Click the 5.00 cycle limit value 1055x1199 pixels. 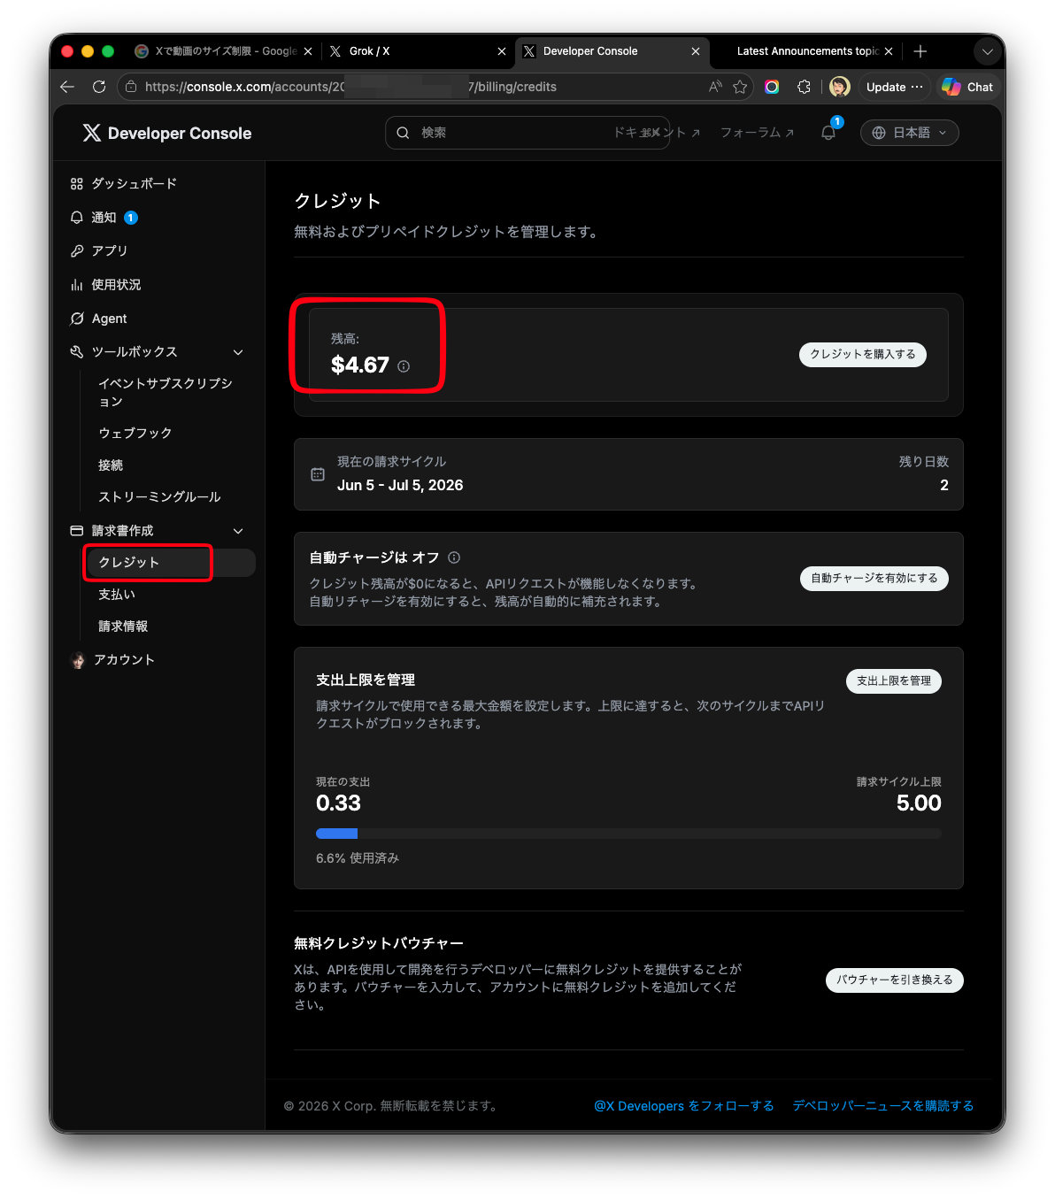[919, 803]
